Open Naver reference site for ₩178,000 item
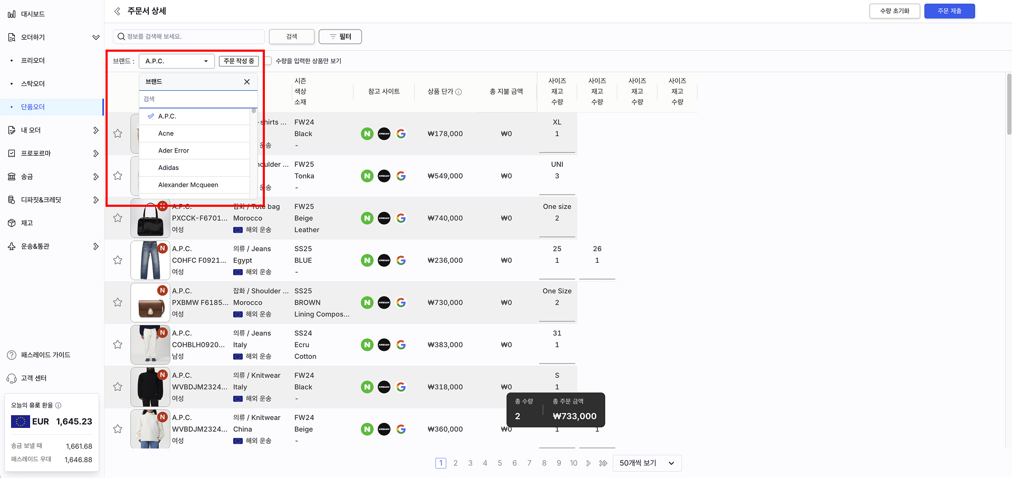This screenshot has height=478, width=1012. (x=367, y=134)
